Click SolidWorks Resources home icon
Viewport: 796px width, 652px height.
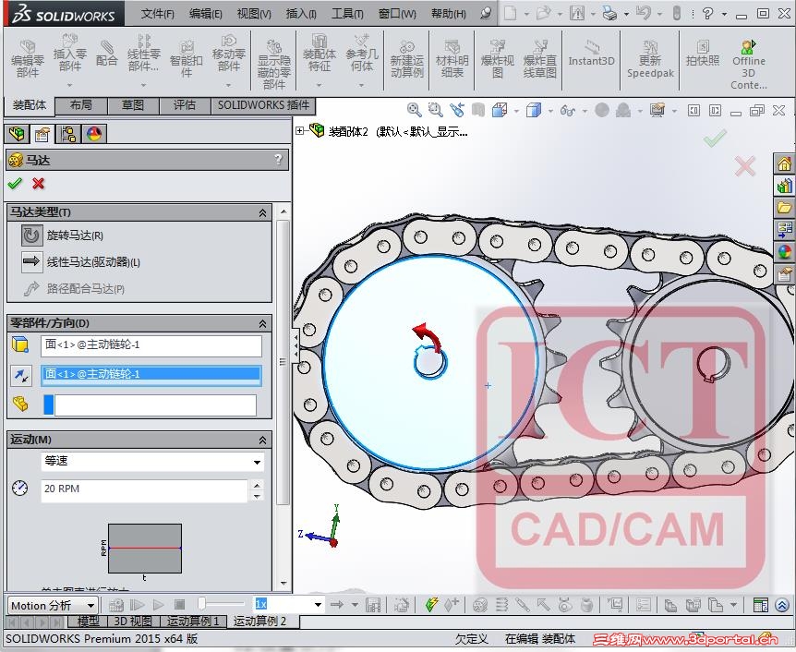click(784, 164)
